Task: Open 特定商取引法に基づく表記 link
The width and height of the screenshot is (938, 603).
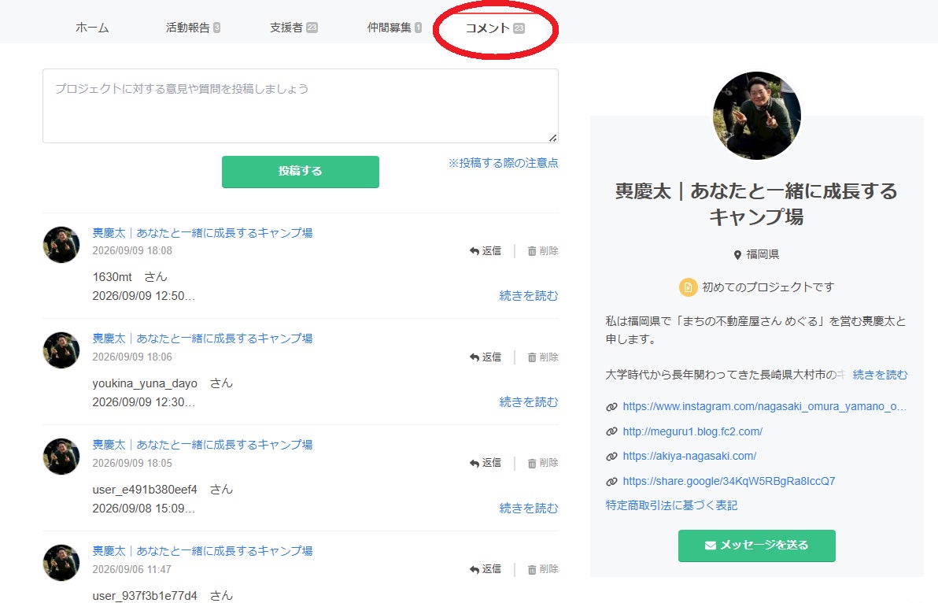Action: click(671, 505)
